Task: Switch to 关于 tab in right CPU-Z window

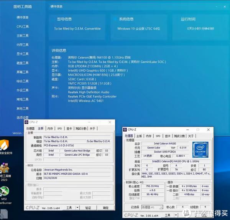Action: (x=191, y=136)
